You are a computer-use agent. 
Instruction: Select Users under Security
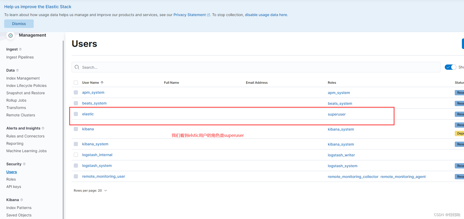click(x=12, y=172)
